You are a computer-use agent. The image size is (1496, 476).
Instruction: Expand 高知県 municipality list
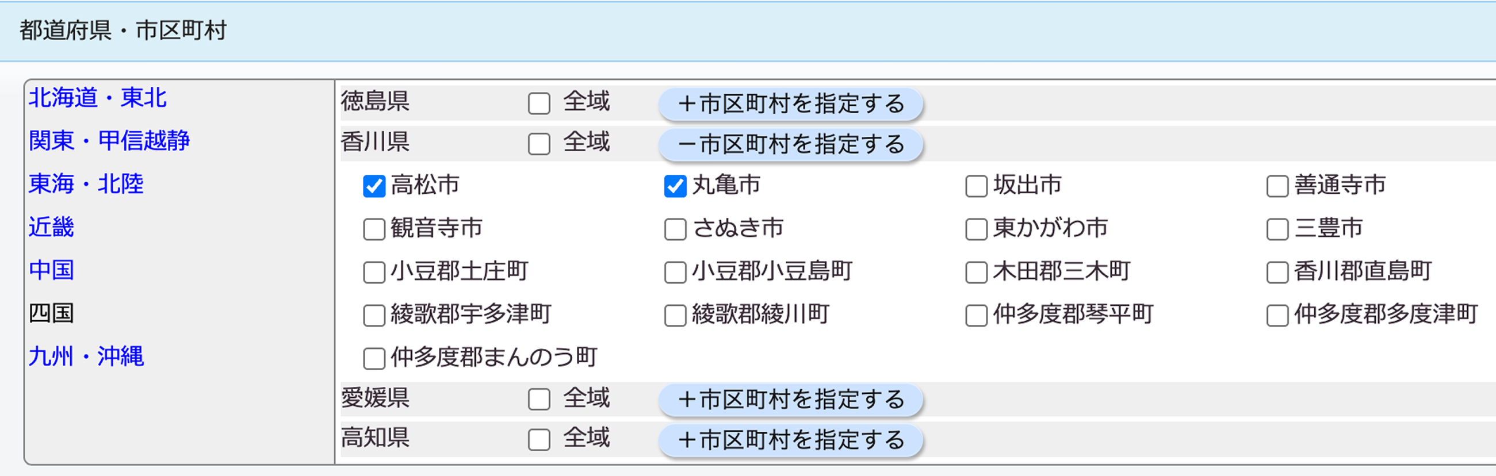tap(790, 439)
